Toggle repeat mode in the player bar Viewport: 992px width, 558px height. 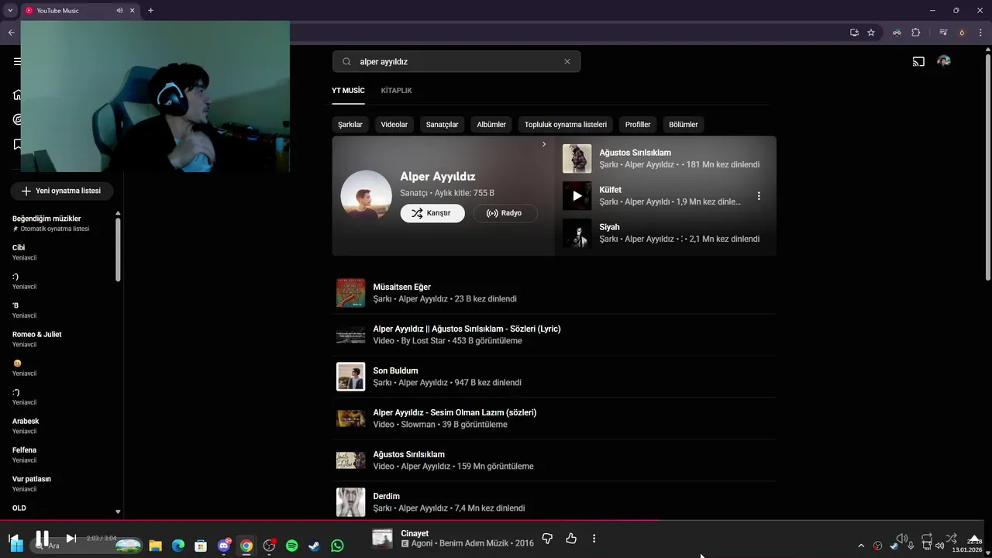pos(927,538)
